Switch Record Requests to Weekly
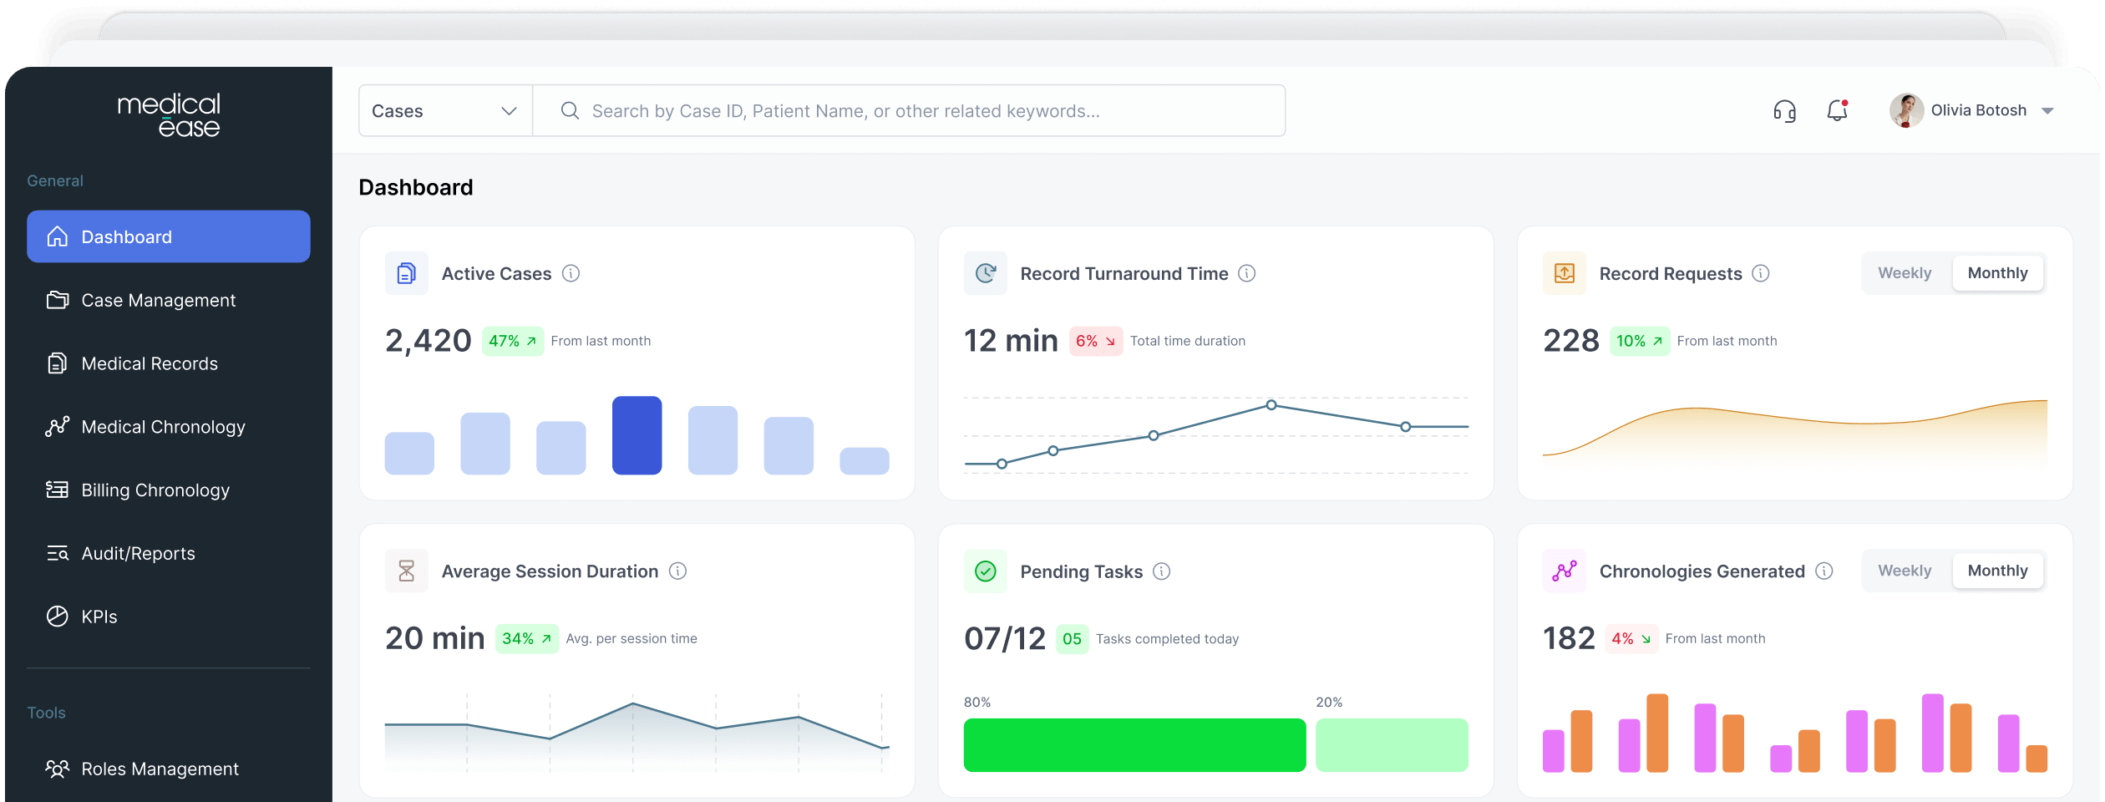Image resolution: width=2105 pixels, height=802 pixels. pyautogui.click(x=1905, y=273)
